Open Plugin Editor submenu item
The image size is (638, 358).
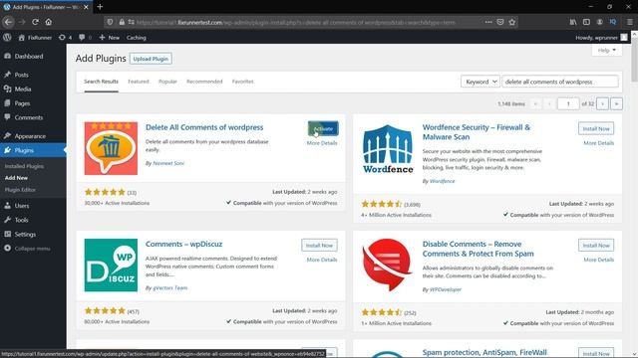(x=20, y=190)
